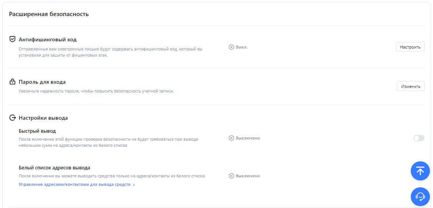Screen dimensions: 433x208
Task: Click the 'Белый список адресов вывода' label
Action: pos(54,167)
